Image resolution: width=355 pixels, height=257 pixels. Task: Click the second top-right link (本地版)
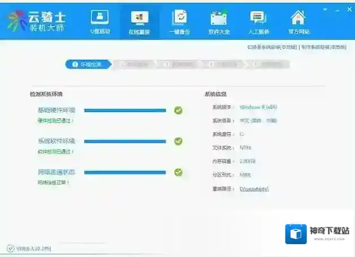point(323,48)
